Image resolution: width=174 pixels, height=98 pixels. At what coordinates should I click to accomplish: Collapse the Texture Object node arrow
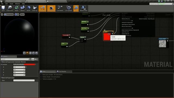click(x=168, y=39)
